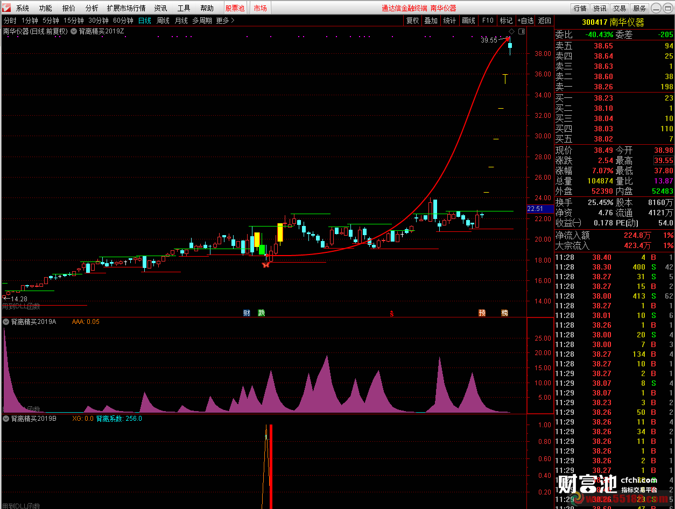Screen dimensions: 675x509
Task: Select the 多周期 multi-period tab
Action: coord(202,20)
